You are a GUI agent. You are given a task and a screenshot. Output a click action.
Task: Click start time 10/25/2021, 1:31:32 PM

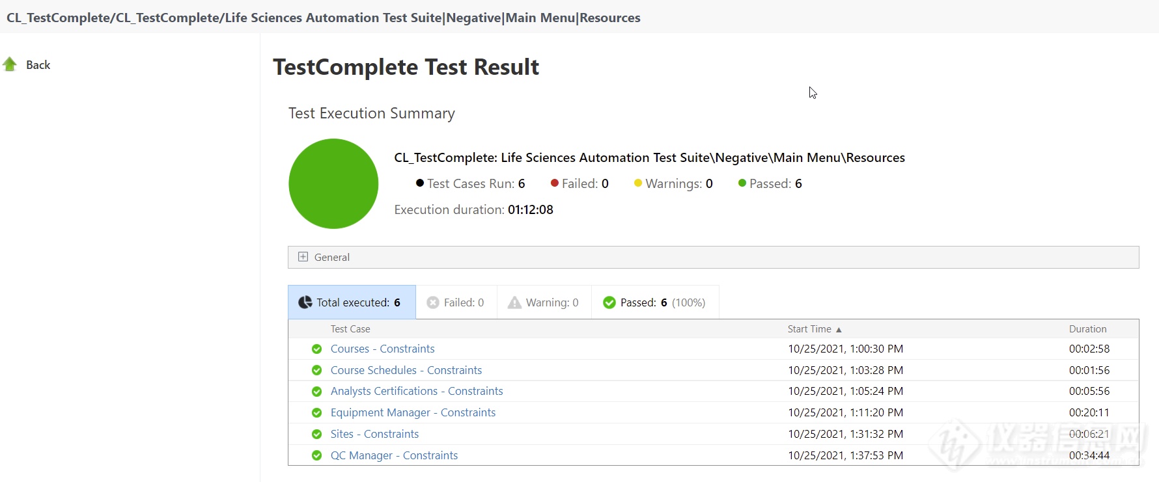point(845,434)
